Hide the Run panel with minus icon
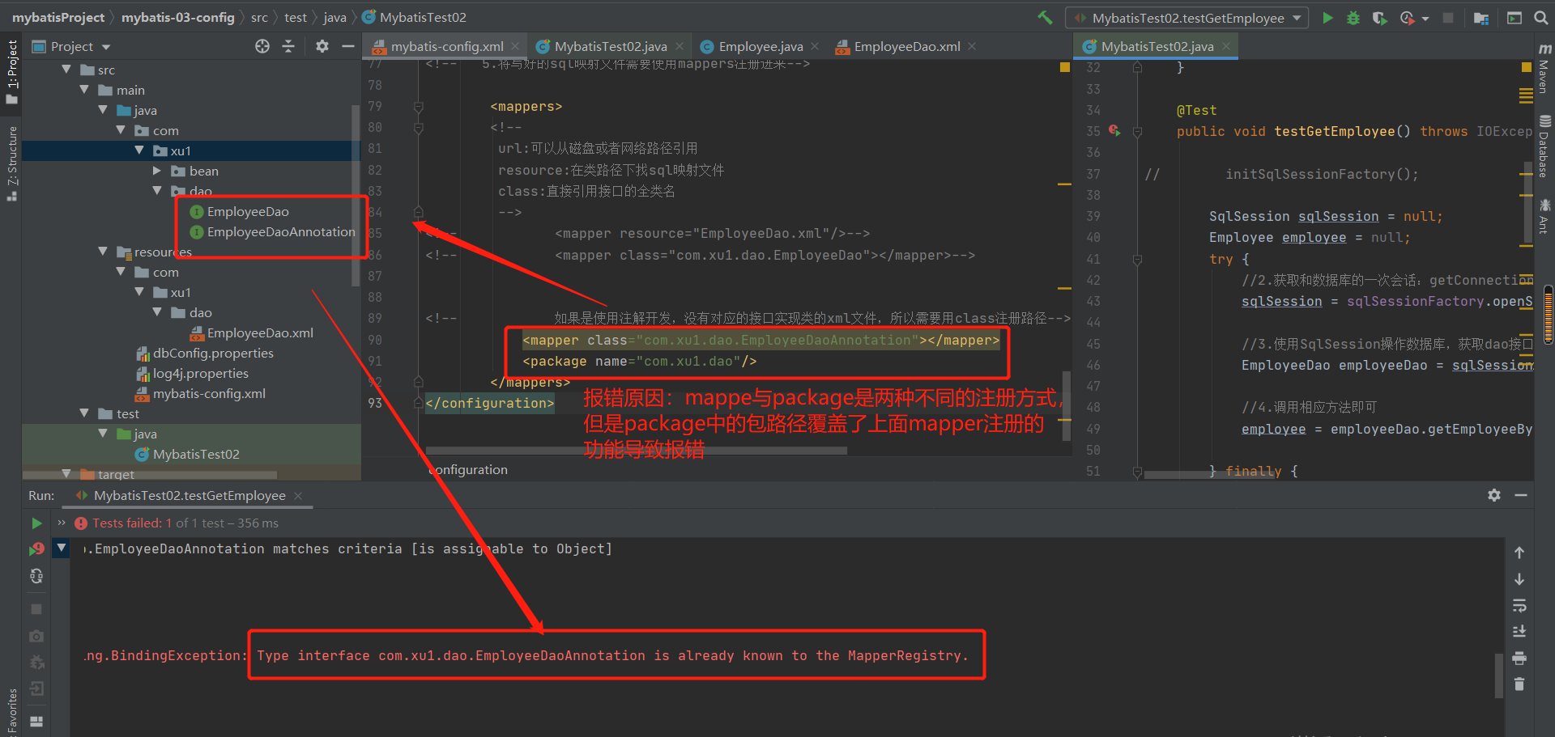The image size is (1555, 737). [1521, 495]
